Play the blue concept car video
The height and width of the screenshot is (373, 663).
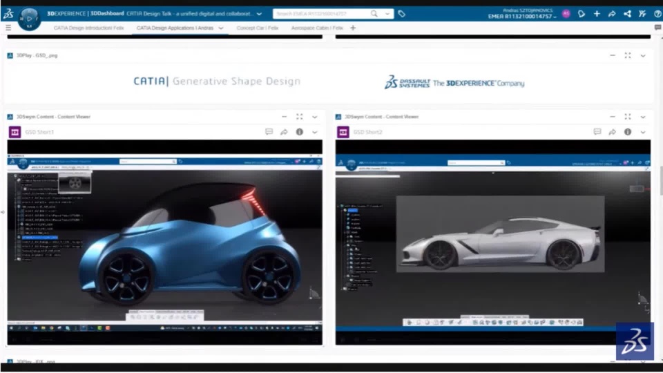[x=164, y=242]
